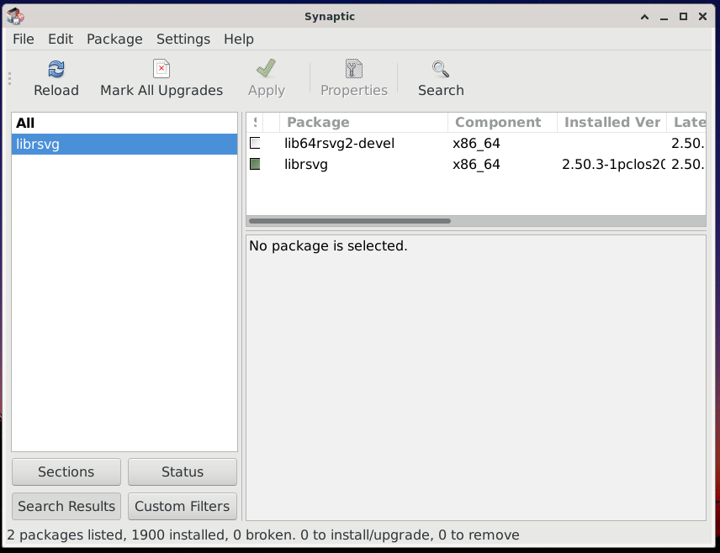720x553 pixels.
Task: Show the Sections filter view
Action: coord(66,471)
